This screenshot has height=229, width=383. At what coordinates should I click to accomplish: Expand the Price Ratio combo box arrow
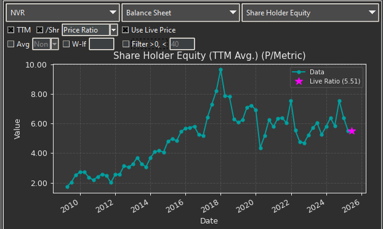(114, 30)
